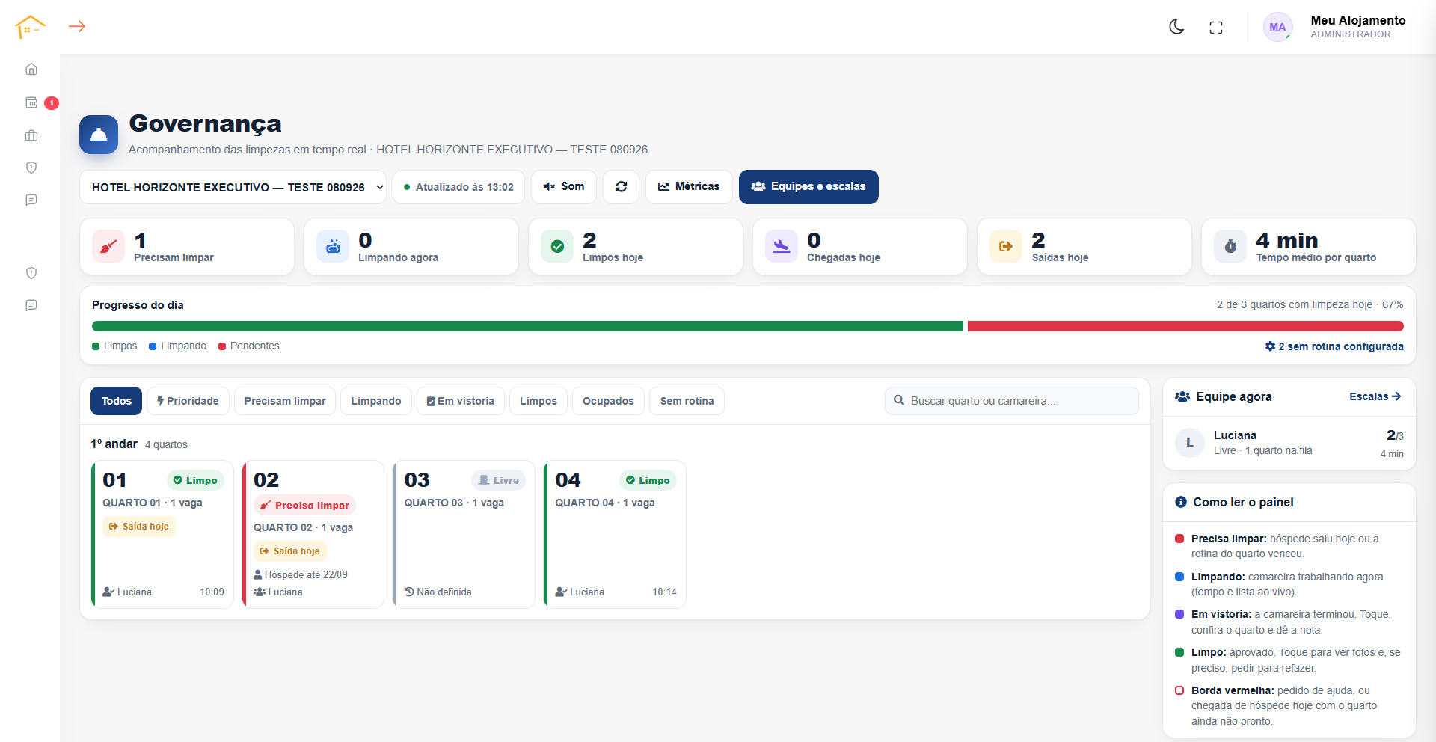Open the home icon in sidebar
Image resolution: width=1436 pixels, height=742 pixels.
tap(31, 69)
